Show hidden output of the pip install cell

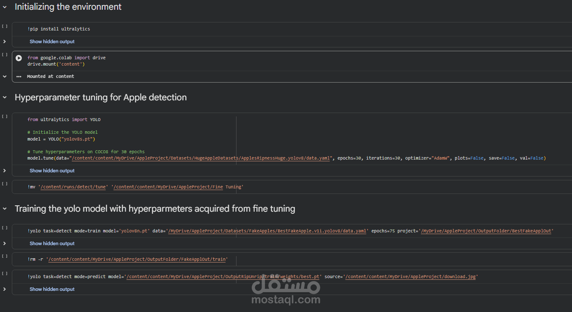coord(52,41)
